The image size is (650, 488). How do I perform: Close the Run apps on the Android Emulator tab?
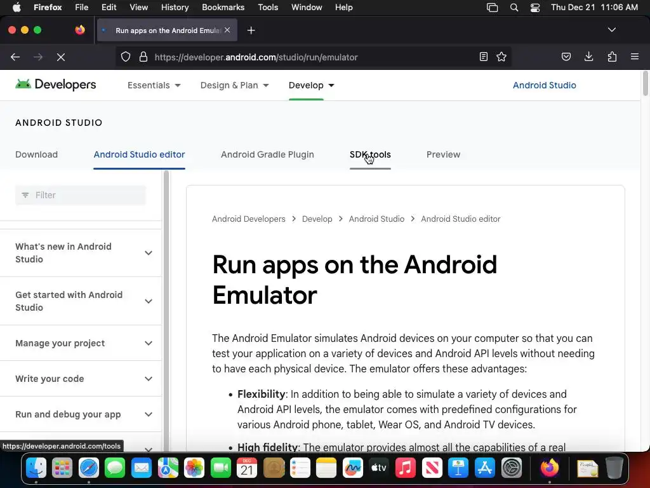(227, 30)
